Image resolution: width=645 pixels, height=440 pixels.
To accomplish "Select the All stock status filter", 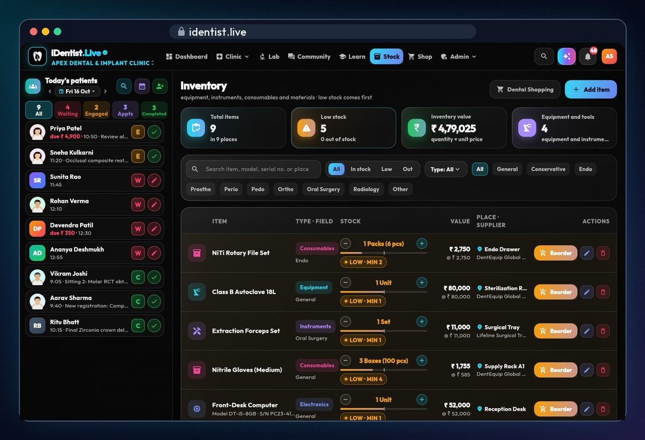I will [x=336, y=169].
